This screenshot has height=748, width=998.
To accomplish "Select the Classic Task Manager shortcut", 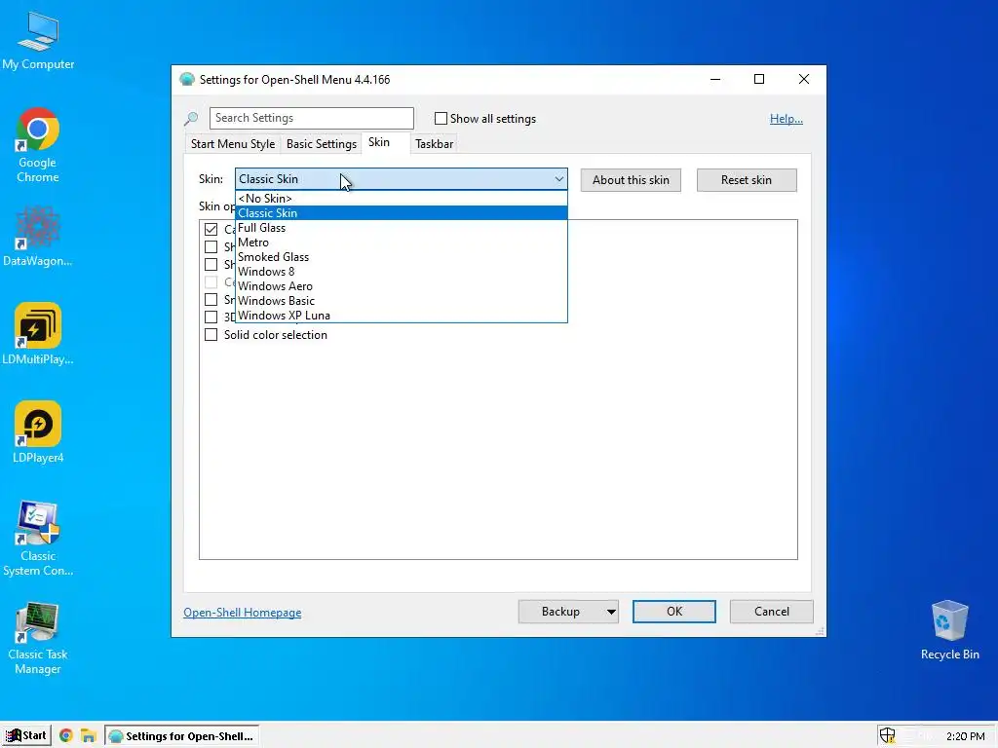I will 38,637.
